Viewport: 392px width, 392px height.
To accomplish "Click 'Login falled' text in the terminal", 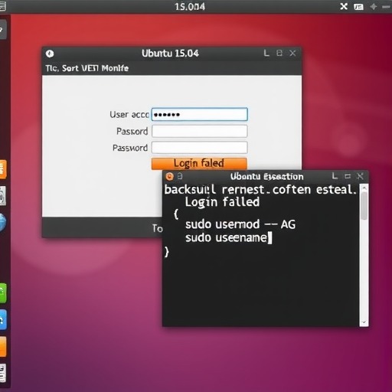I will point(222,202).
